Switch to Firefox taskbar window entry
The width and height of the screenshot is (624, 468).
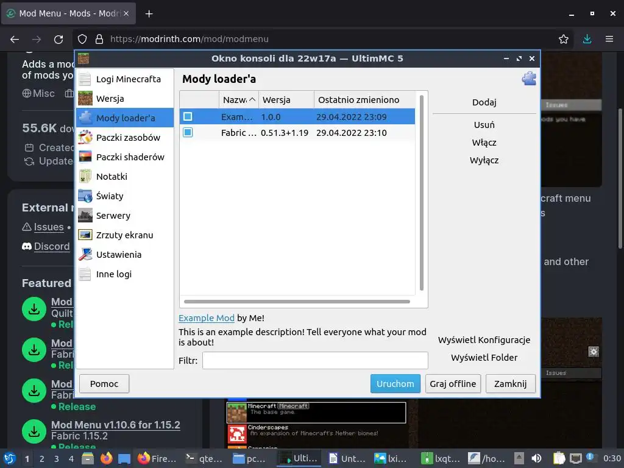tap(157, 458)
